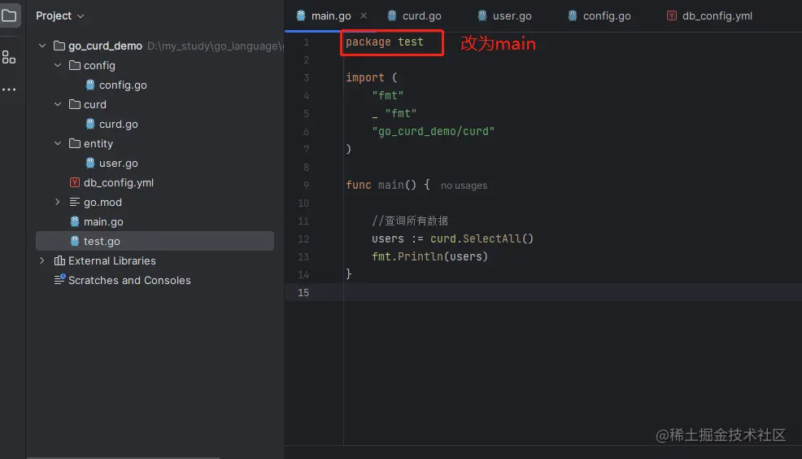This screenshot has width=802, height=459.
Task: Expand External Libraries node
Action: pyautogui.click(x=42, y=260)
